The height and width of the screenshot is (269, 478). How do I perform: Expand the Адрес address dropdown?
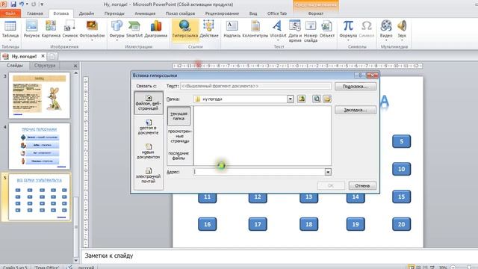(328, 172)
